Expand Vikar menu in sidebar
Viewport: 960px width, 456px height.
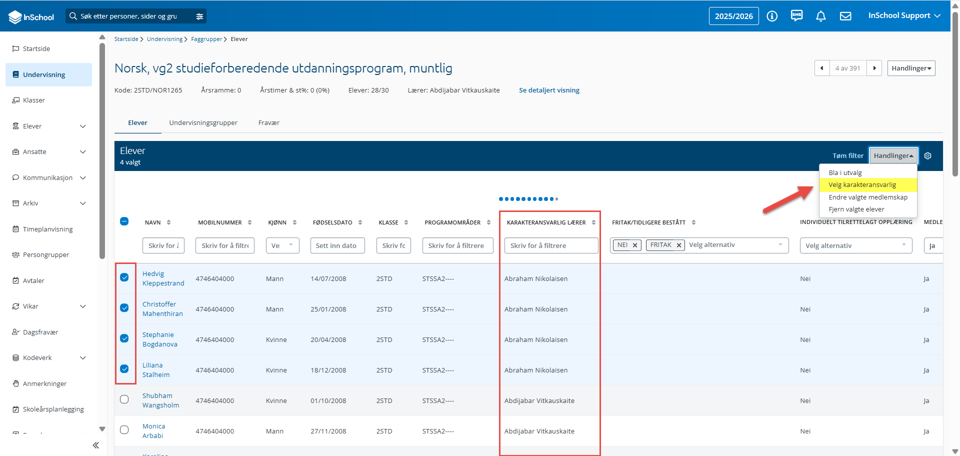tap(83, 306)
